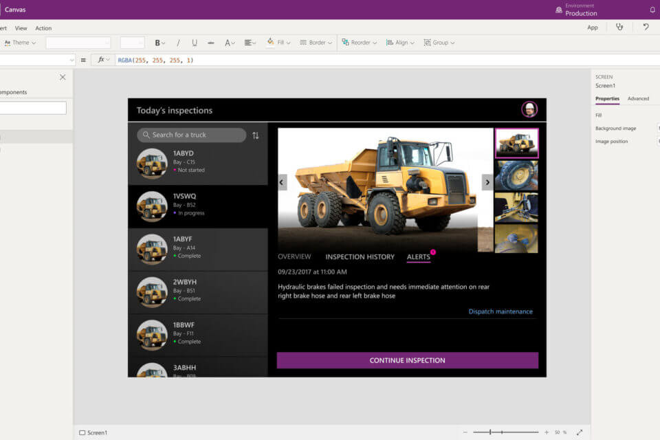Toggle underline formatting
Image resolution: width=660 pixels, height=440 pixels.
[x=195, y=43]
